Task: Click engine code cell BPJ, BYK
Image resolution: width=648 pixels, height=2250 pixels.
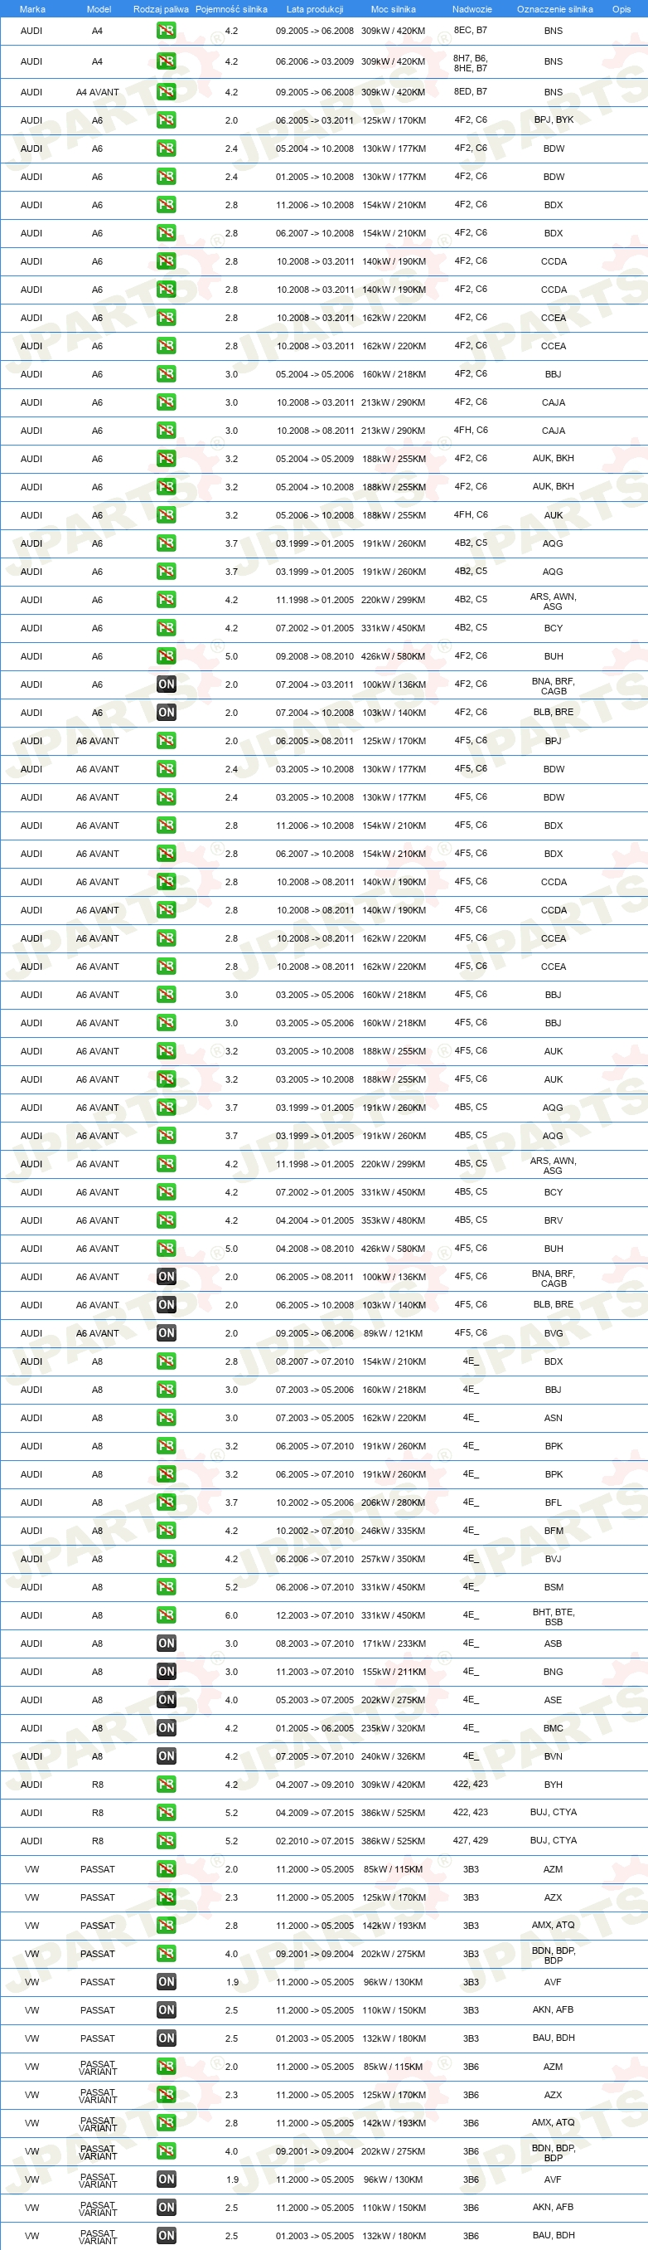Action: [x=554, y=119]
